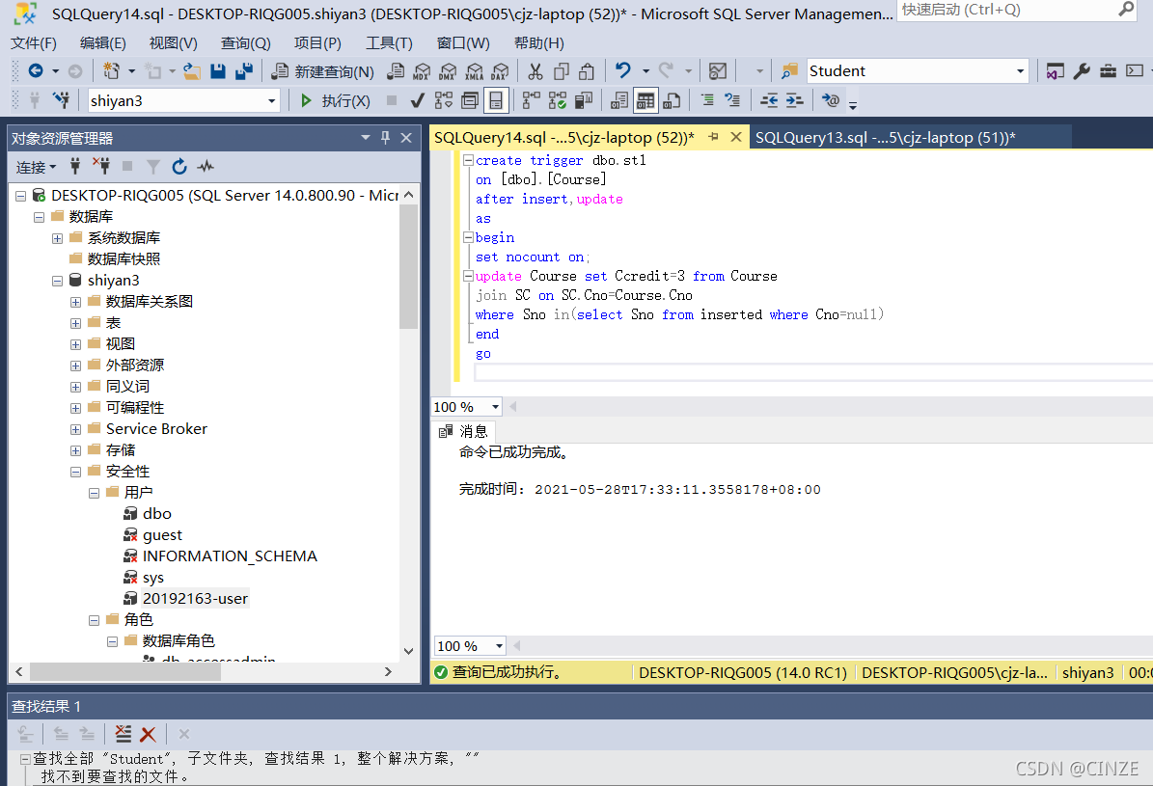
Task: Click the Copy icon in toolbar
Action: [x=561, y=71]
